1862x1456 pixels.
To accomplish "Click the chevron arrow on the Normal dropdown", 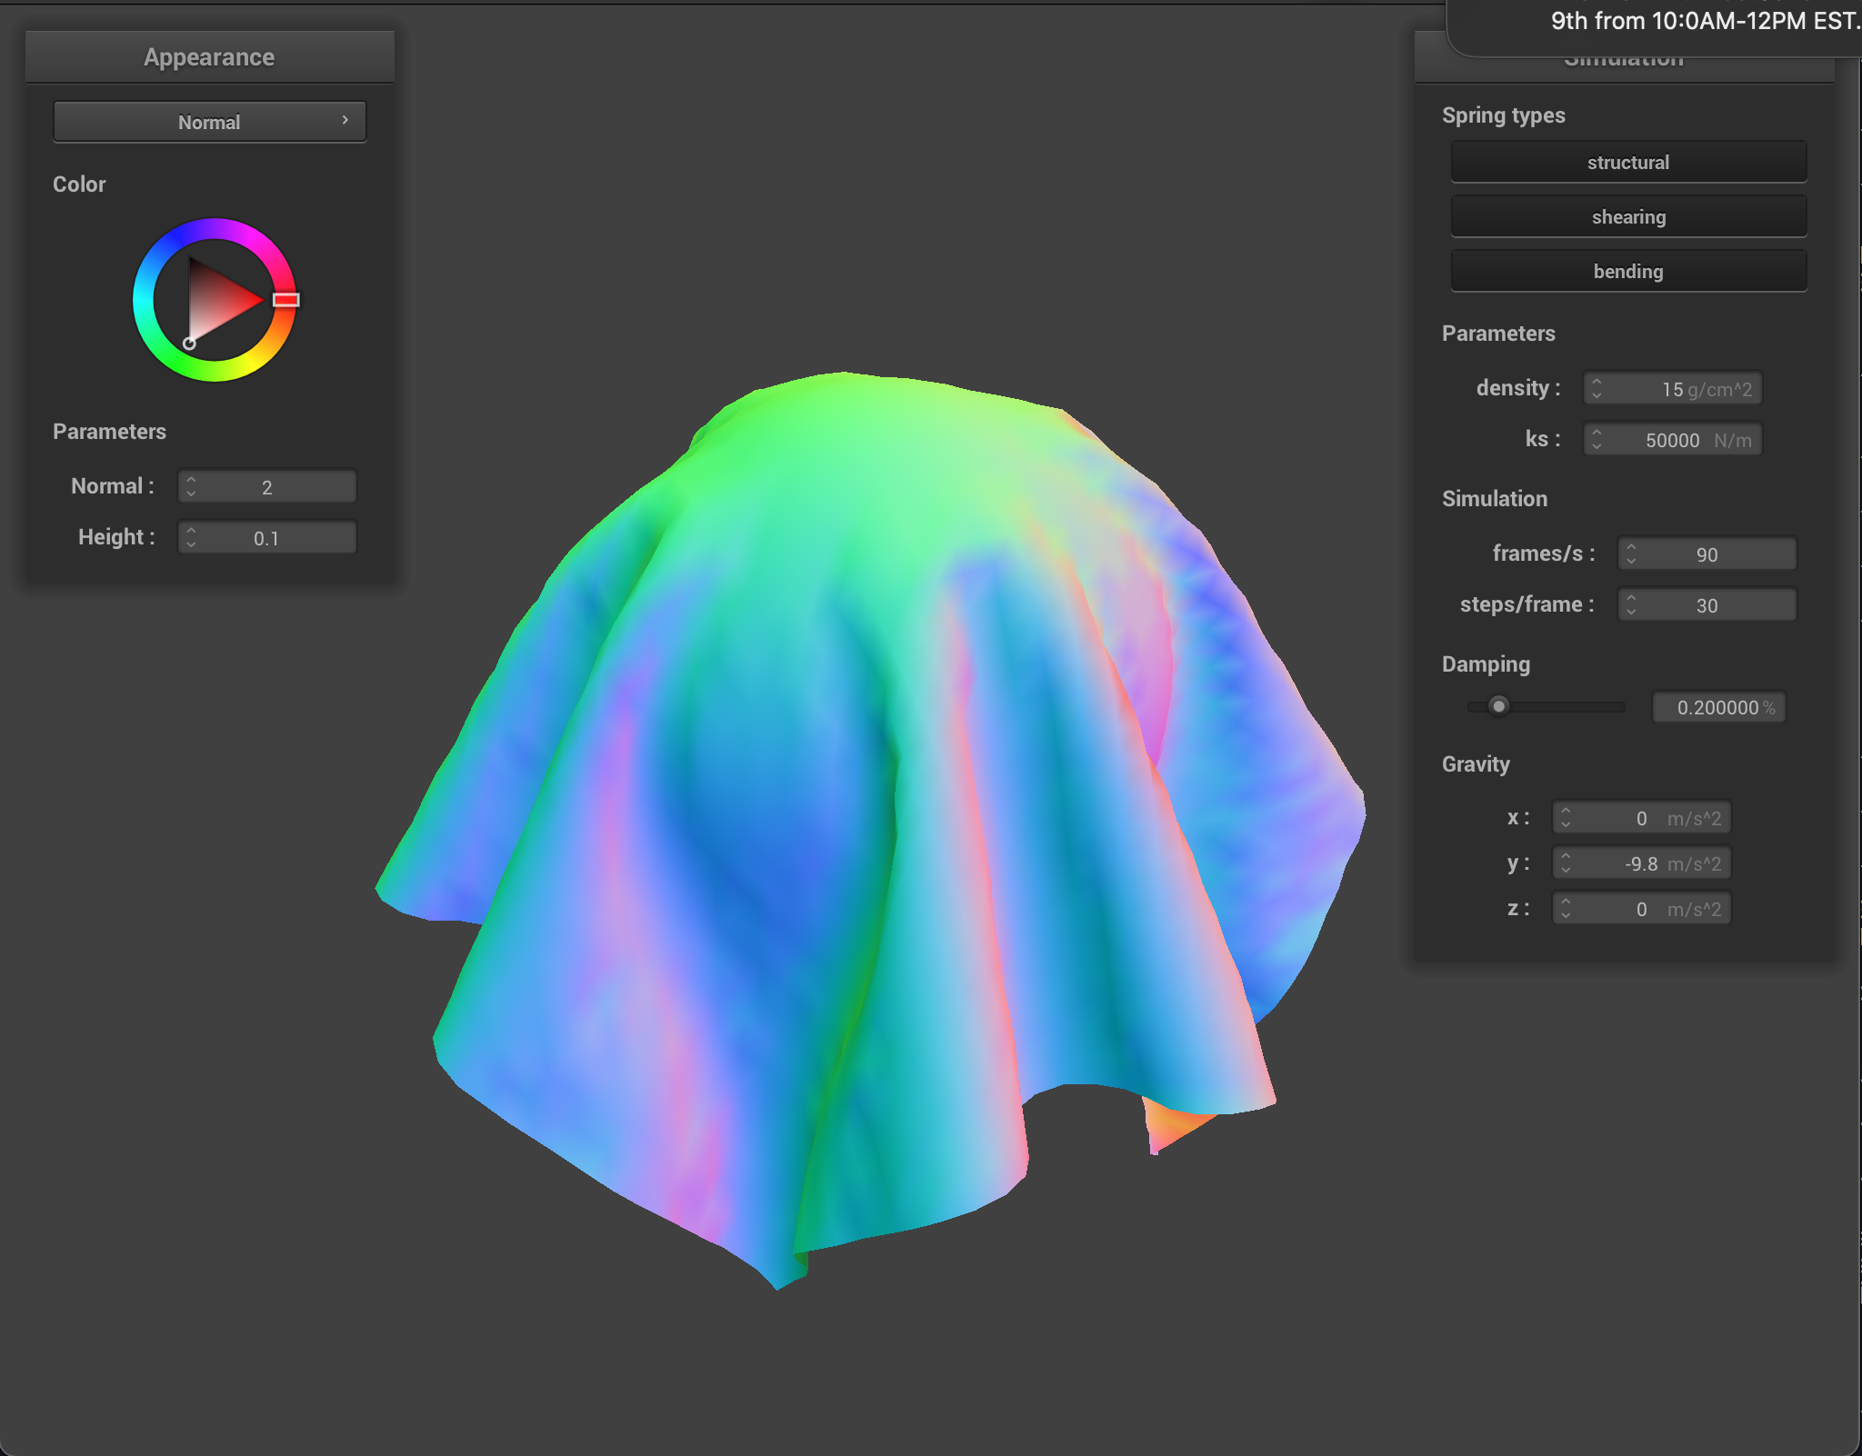I will pyautogui.click(x=345, y=120).
